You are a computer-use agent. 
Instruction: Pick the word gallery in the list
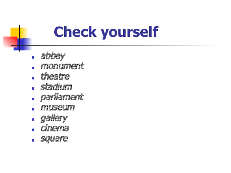pos(54,118)
